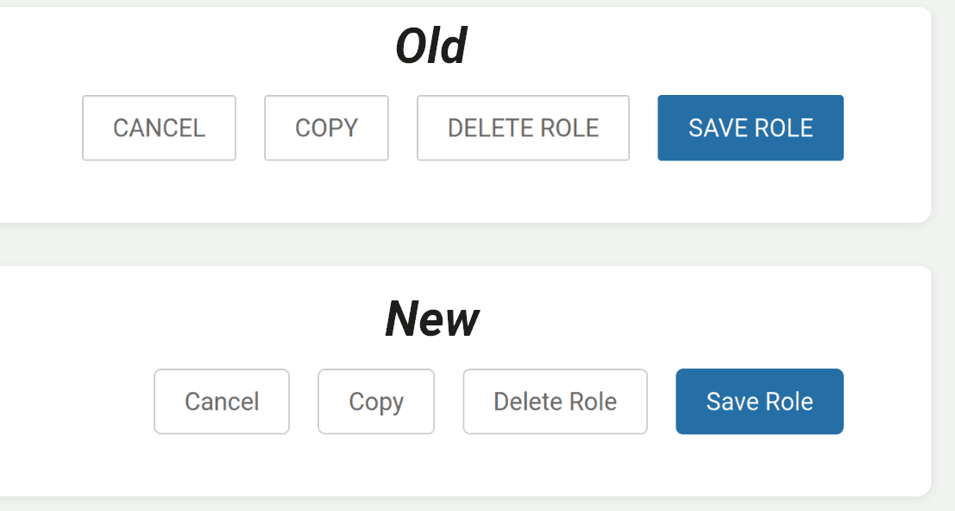This screenshot has height=511, width=955.
Task: Delete the role using the Old design
Action: pos(523,128)
